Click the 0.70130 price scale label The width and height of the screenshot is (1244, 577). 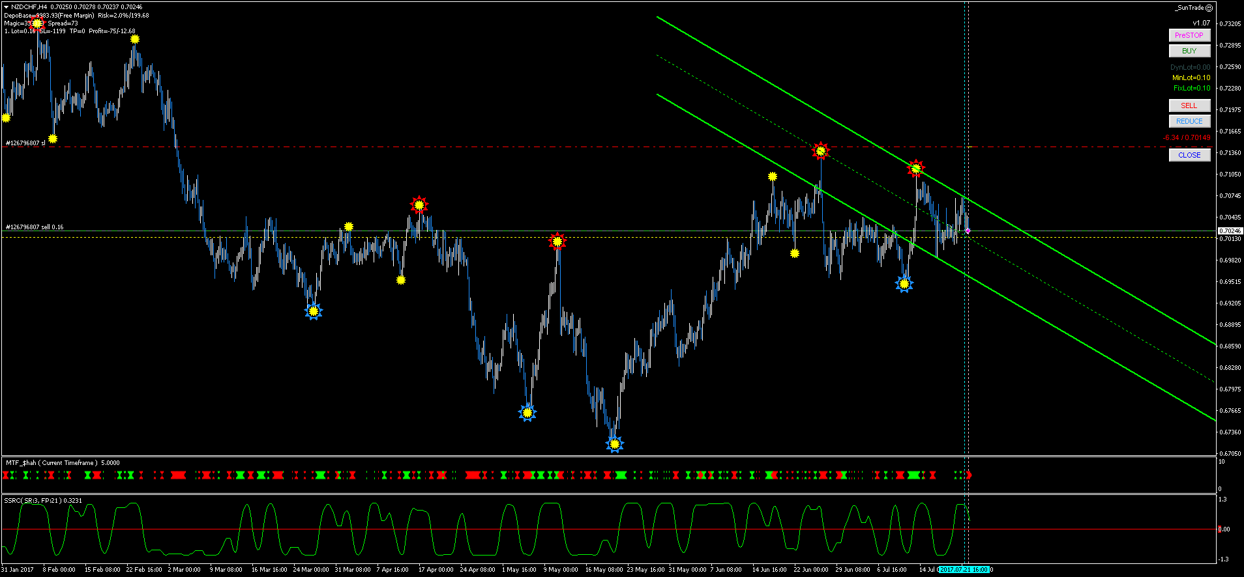1230,238
